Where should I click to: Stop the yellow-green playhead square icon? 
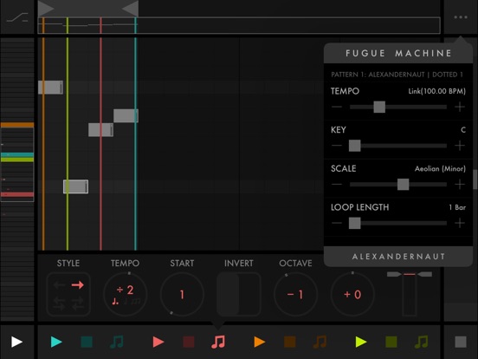click(391, 342)
